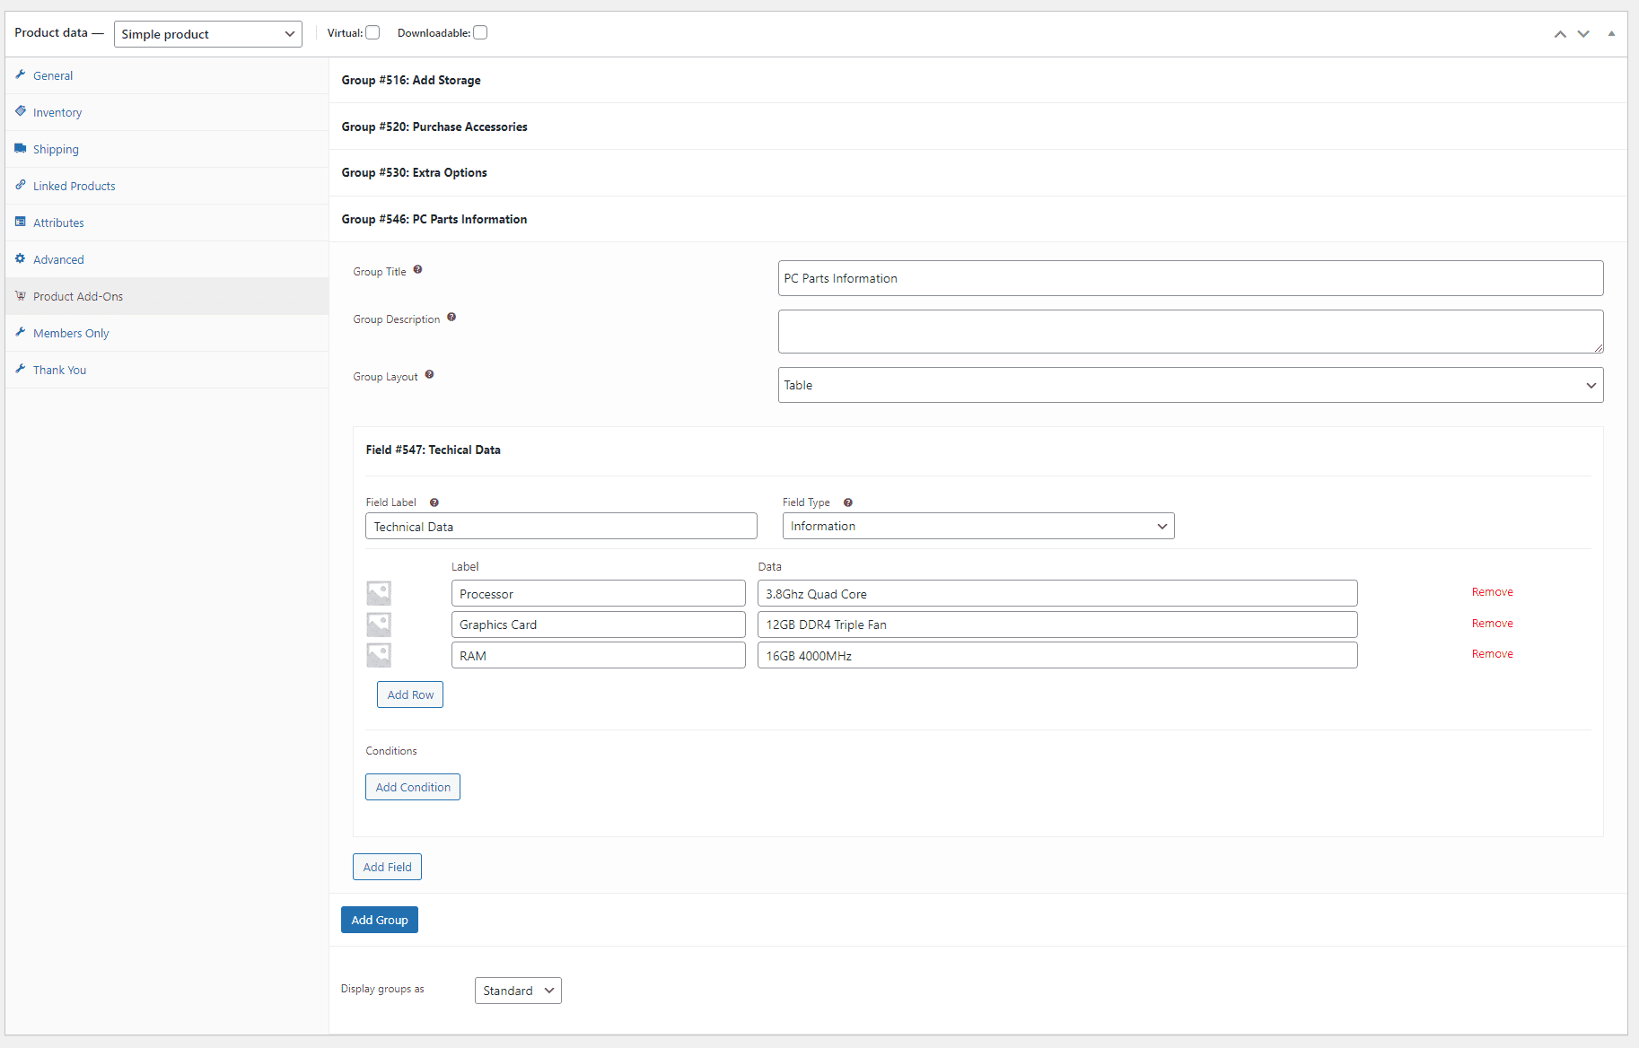Choose image for the Graphics Card row

[379, 624]
